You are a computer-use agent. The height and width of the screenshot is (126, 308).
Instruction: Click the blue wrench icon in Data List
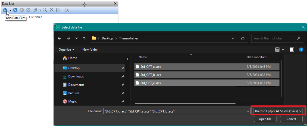pyautogui.click(x=15, y=10)
